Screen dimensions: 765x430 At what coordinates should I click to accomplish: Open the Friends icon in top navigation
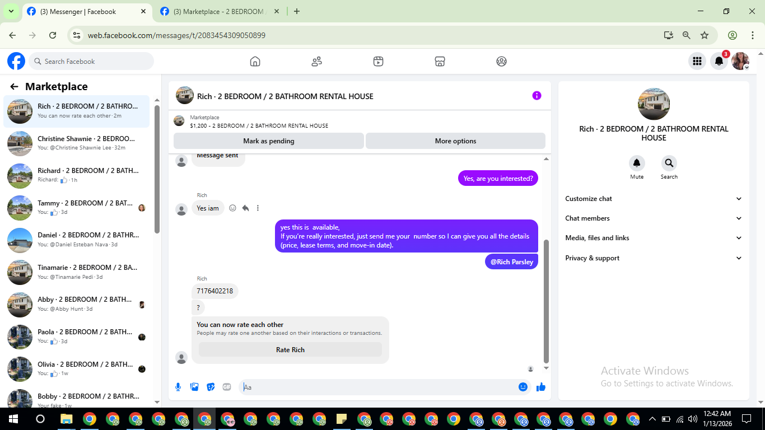click(317, 62)
